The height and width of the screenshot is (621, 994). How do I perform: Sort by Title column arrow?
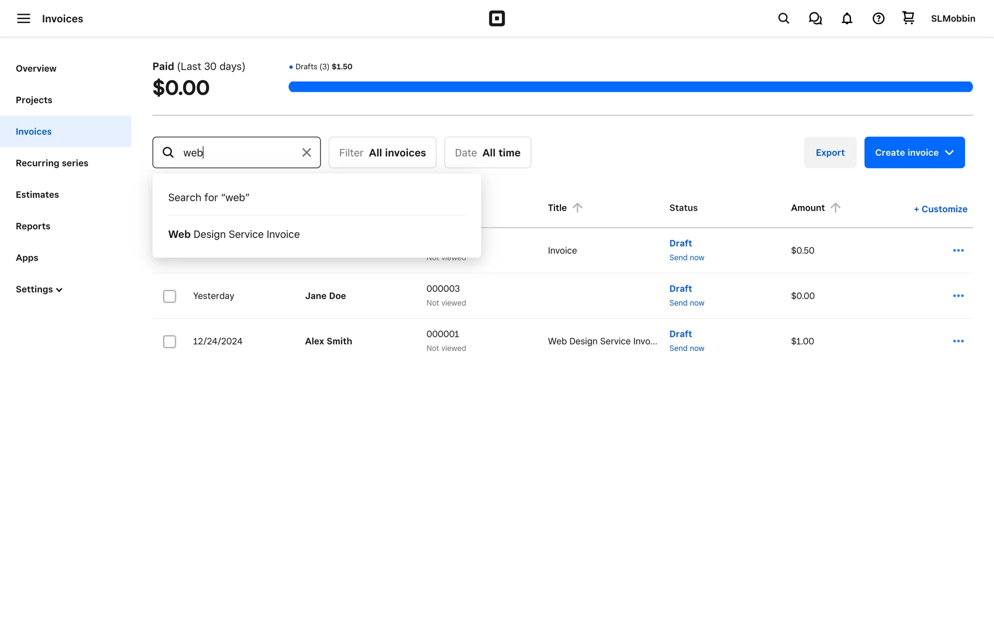click(577, 208)
